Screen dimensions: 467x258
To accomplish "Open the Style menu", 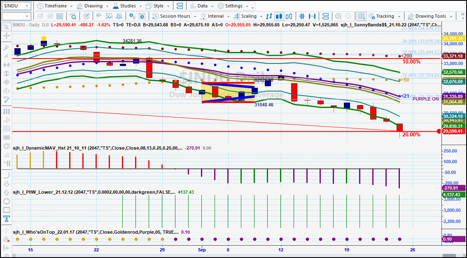I will click(158, 6).
